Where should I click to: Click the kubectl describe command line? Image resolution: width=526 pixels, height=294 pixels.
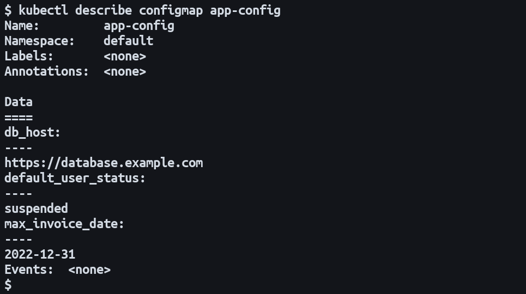(x=142, y=10)
